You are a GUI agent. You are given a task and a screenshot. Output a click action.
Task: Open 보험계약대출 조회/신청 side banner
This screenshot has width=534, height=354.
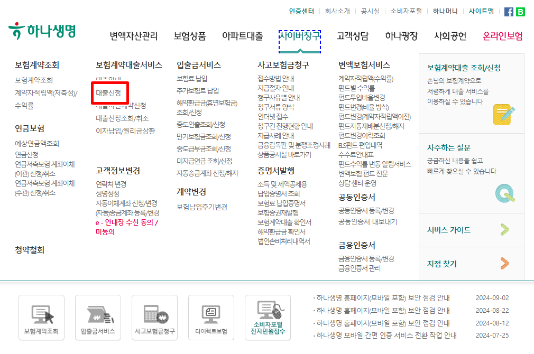click(471, 94)
